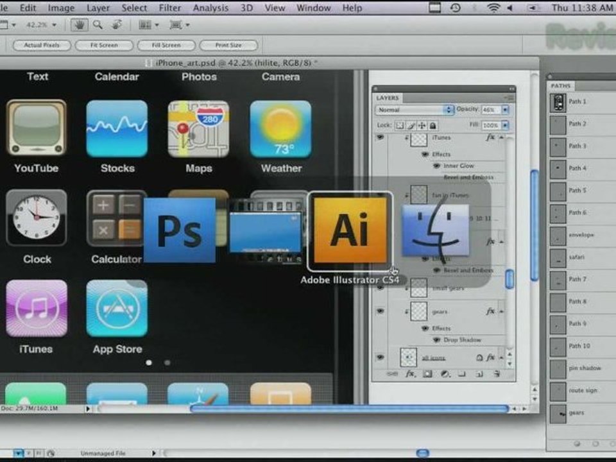Lock image pixels brush icon
Viewport: 616px width, 462px height.
coord(411,126)
